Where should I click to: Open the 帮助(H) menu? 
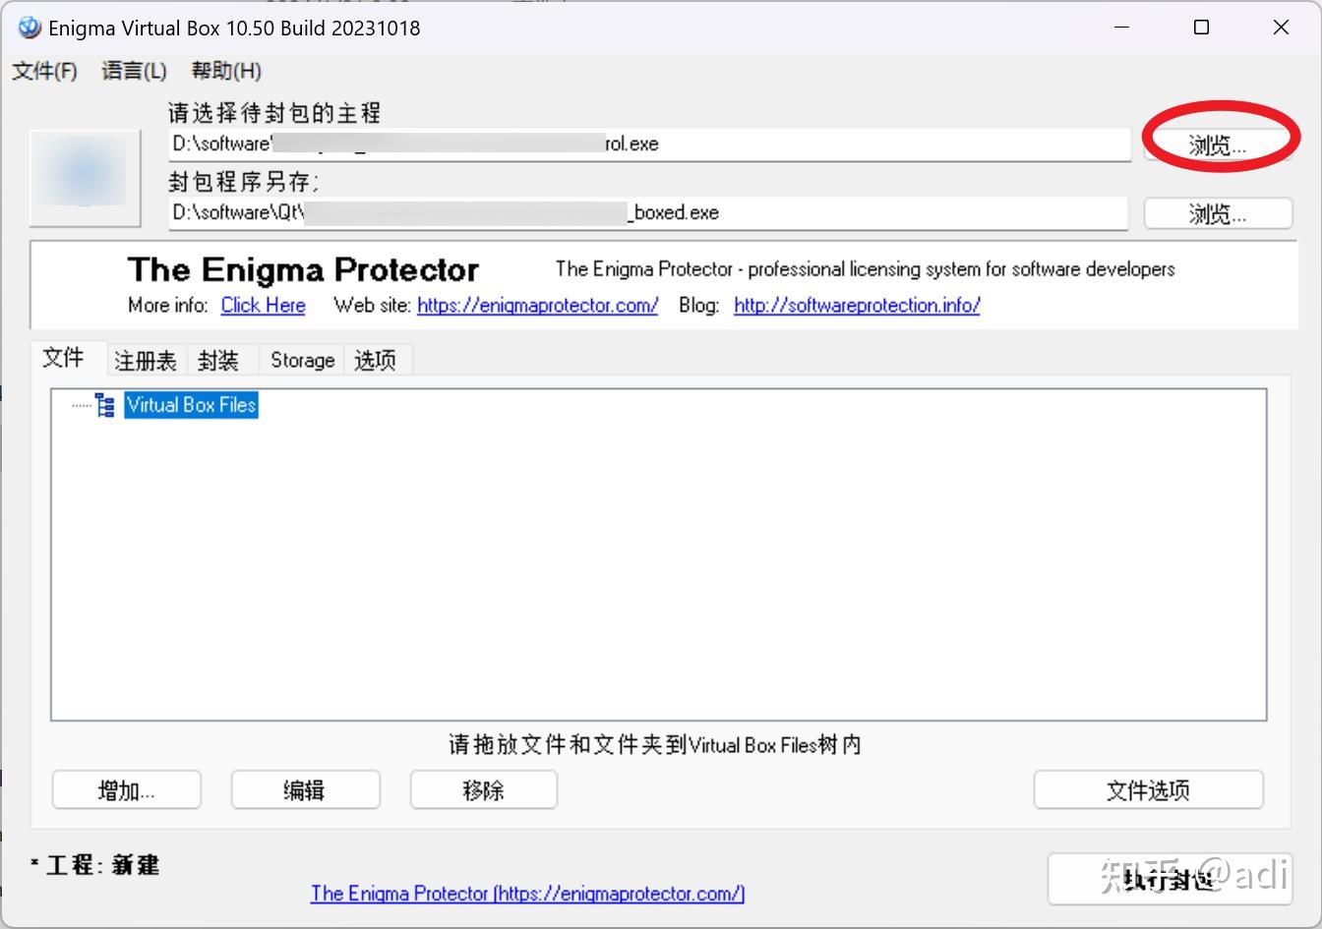click(225, 70)
